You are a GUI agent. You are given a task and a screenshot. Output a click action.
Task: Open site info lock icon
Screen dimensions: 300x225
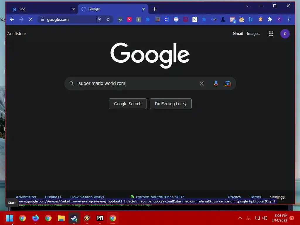tap(42, 19)
